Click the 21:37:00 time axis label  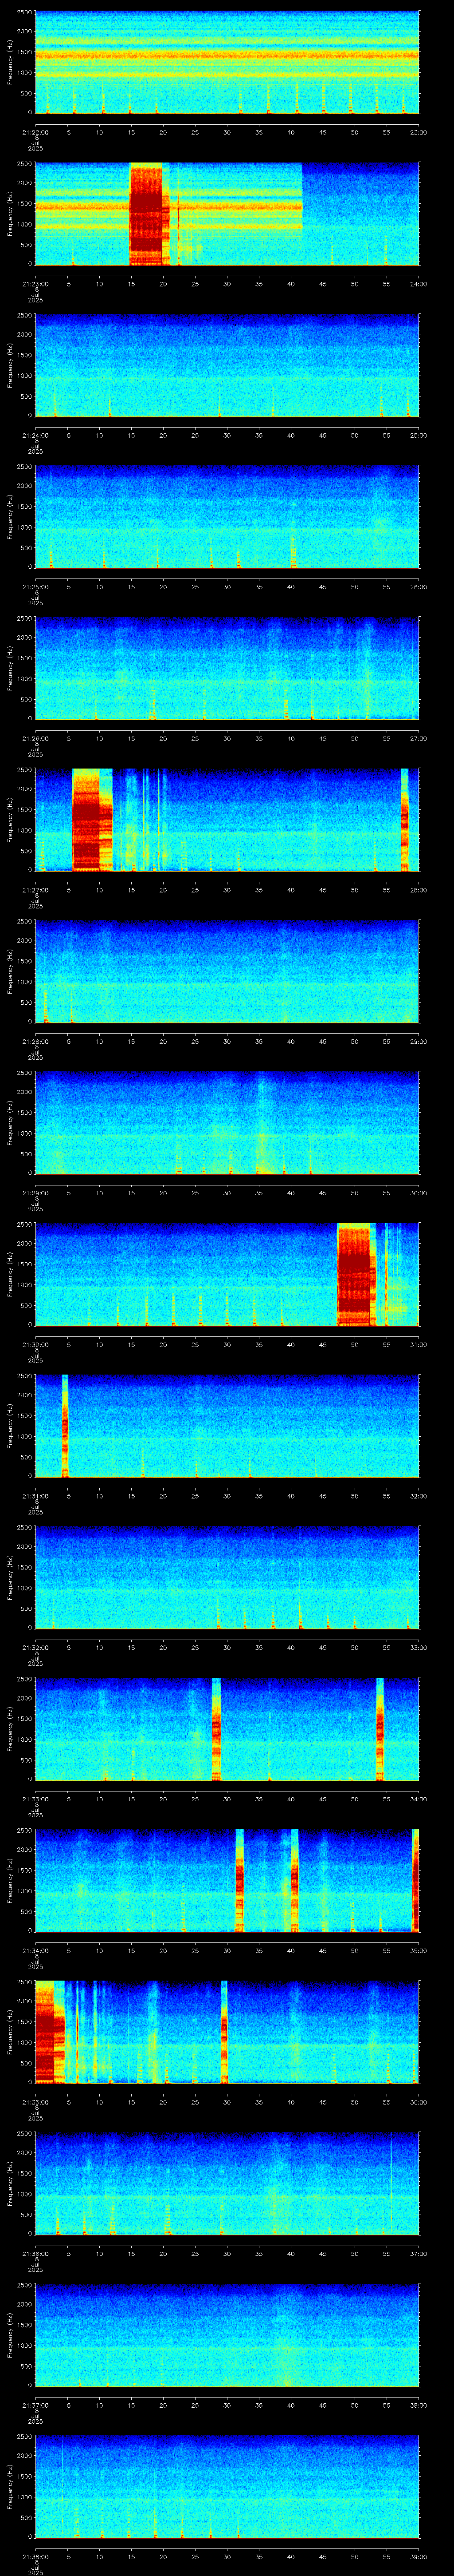tap(35, 2405)
